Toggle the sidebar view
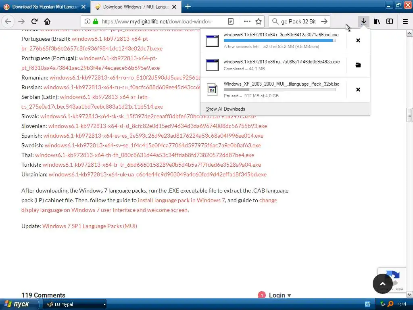Viewport: 413px width, 310px height. tap(390, 21)
